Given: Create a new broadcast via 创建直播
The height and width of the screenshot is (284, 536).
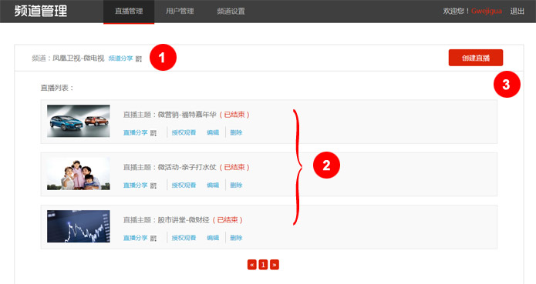Looking at the screenshot, I should pos(476,58).
